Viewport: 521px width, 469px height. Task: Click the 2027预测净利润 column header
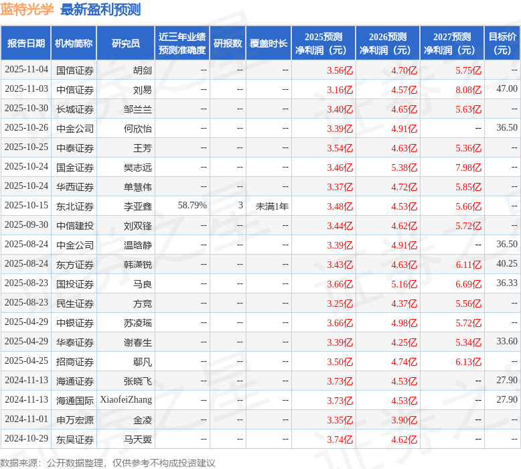point(452,43)
